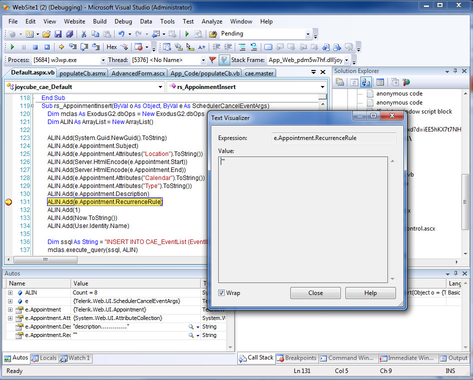
Task: Toggle the highlighted thread filter icon
Action: click(x=224, y=60)
